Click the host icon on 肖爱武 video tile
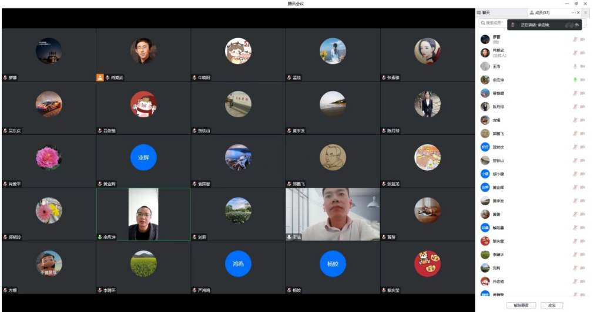The width and height of the screenshot is (597, 312). coord(100,77)
